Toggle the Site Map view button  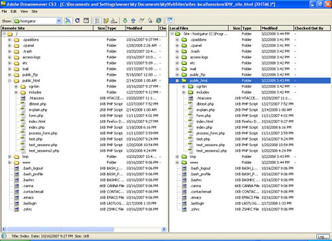point(114,21)
